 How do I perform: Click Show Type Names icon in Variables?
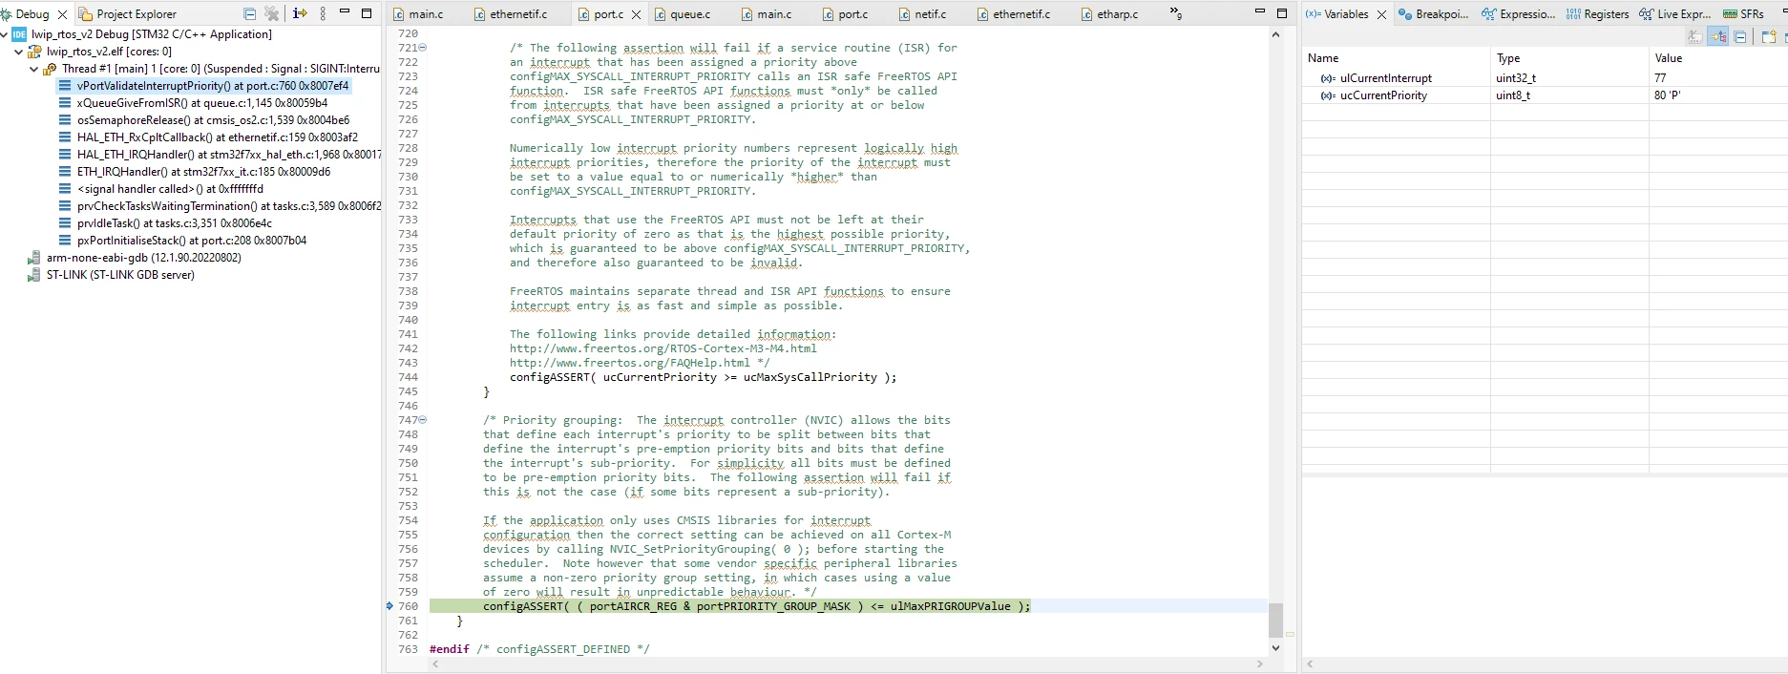click(x=1694, y=36)
